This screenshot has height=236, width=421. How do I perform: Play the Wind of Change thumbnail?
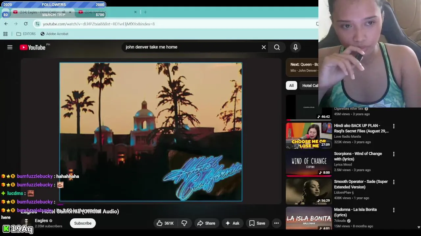(309, 164)
